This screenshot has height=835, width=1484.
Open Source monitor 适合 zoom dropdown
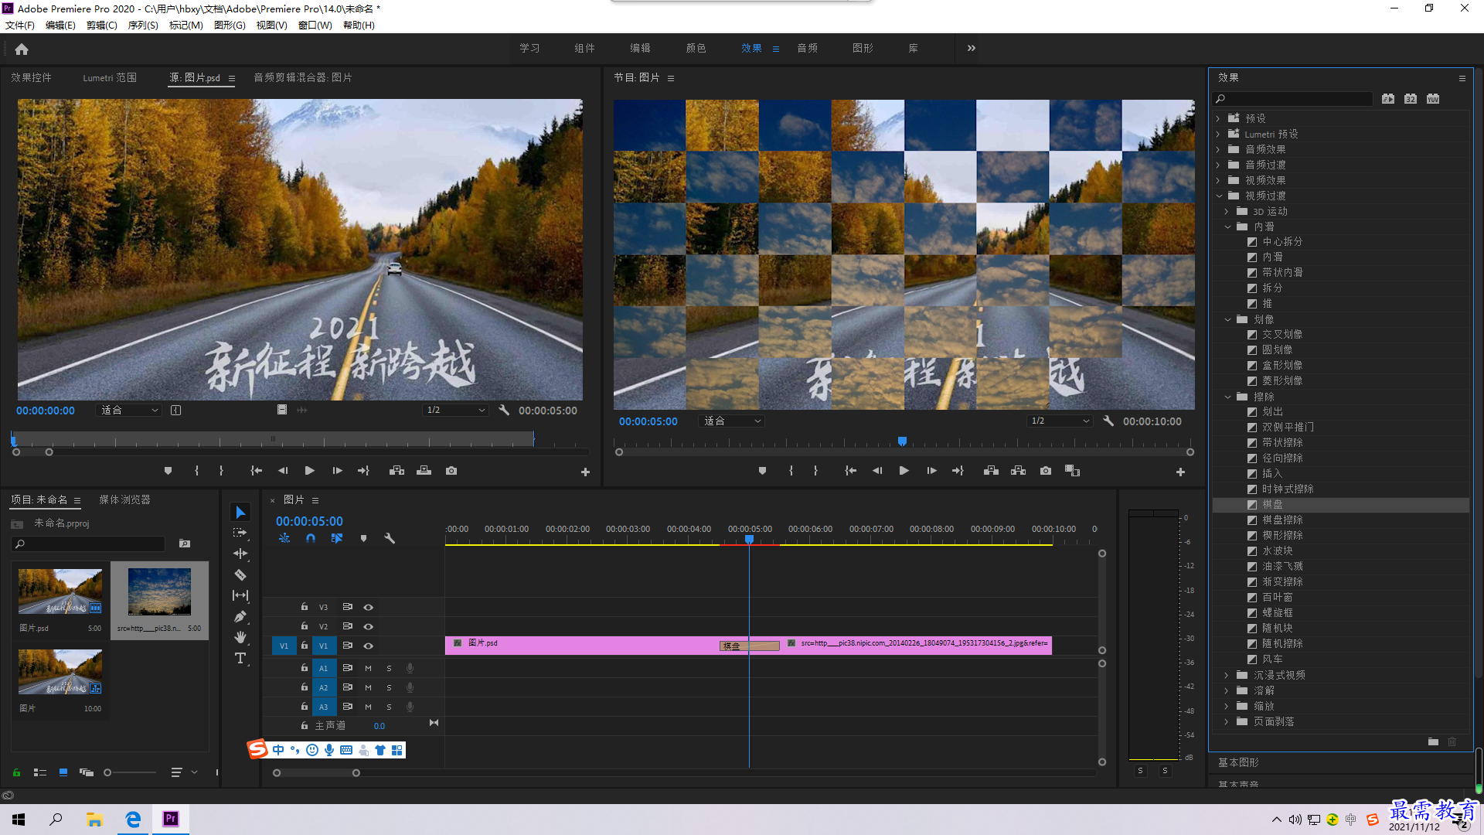[128, 411]
